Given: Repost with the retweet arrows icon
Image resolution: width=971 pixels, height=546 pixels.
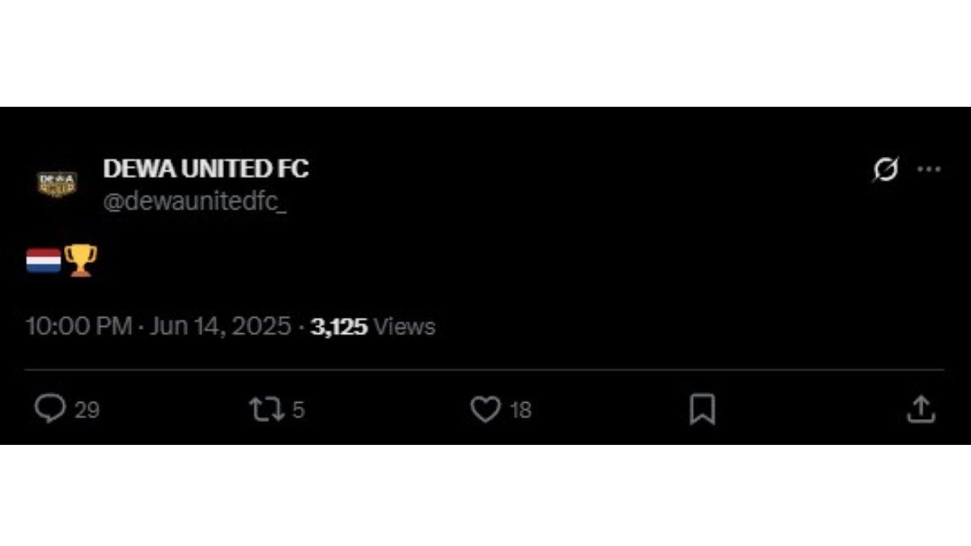Looking at the screenshot, I should pos(266,408).
